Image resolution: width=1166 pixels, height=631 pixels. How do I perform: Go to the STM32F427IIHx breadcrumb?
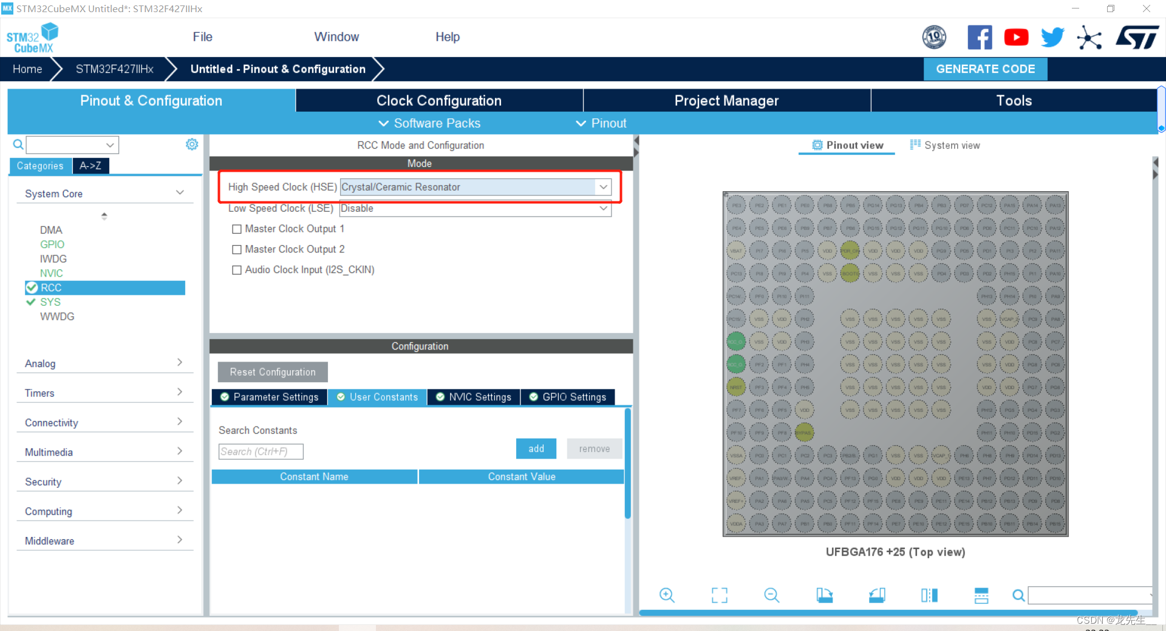pos(115,69)
